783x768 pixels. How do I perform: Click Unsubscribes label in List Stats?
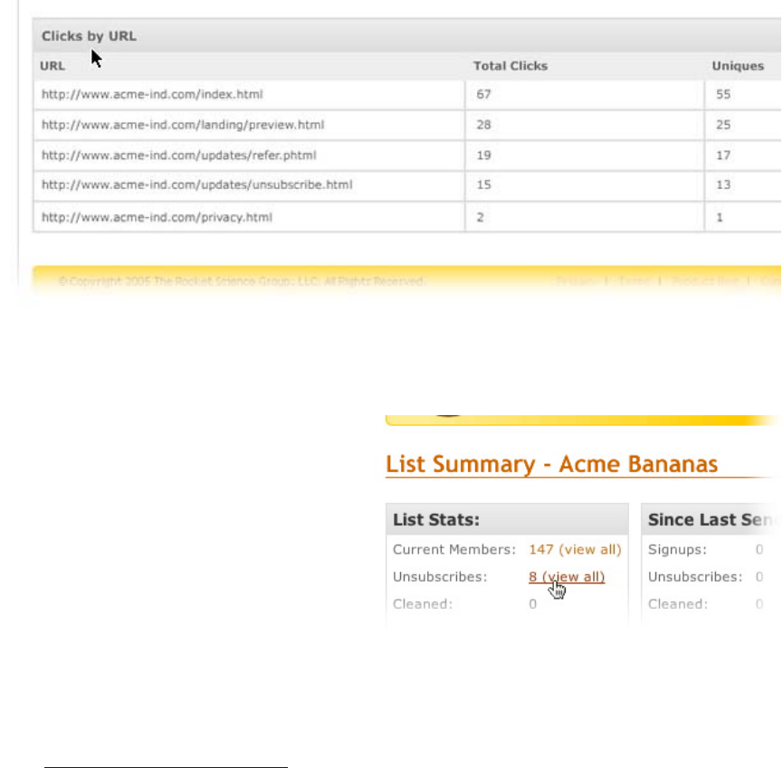[x=440, y=577]
